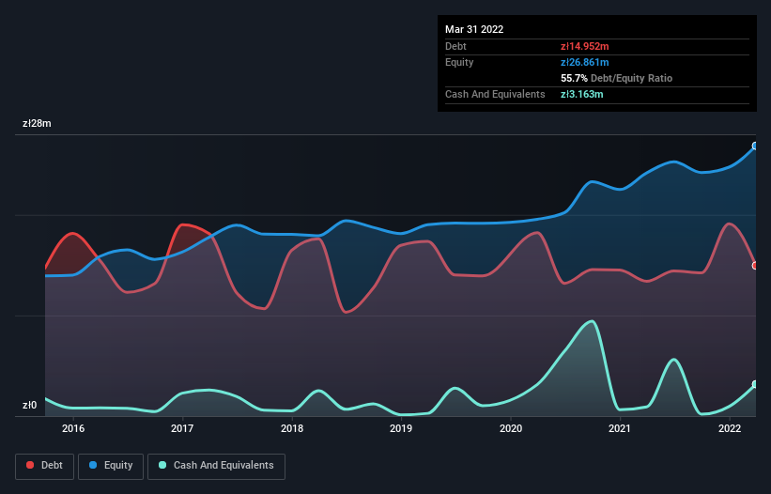Click the Equity value zł26.861m
The height and width of the screenshot is (494, 771).
(x=585, y=62)
